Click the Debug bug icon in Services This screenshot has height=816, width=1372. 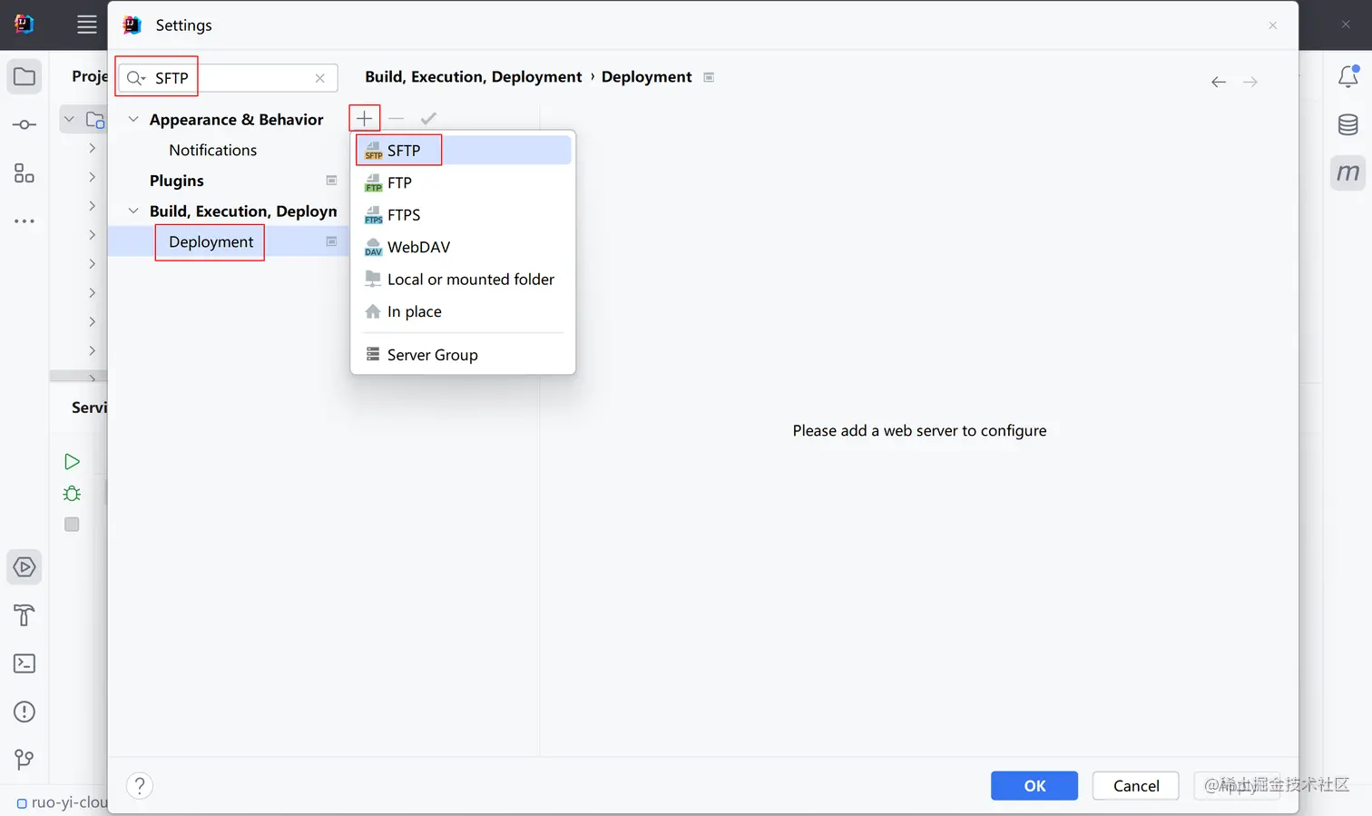pos(72,493)
